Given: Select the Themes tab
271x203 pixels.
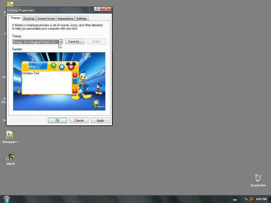Looking at the screenshot, I should [15, 18].
